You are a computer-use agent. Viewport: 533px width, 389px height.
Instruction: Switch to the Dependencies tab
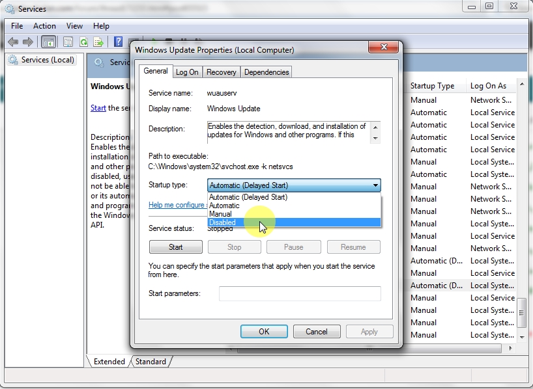click(x=266, y=72)
